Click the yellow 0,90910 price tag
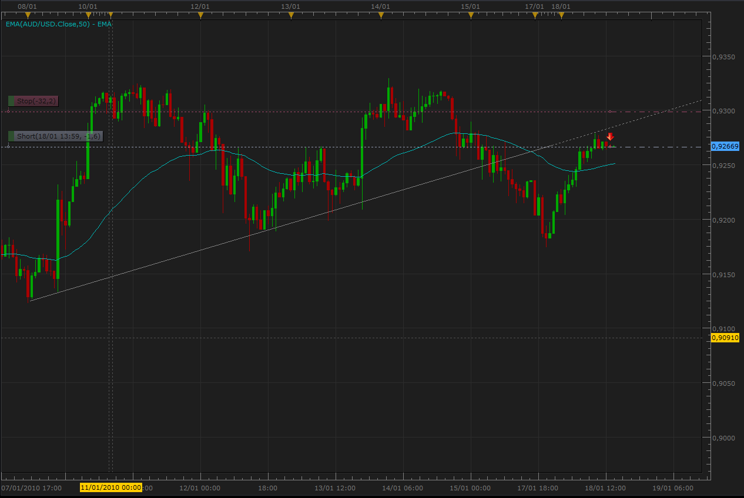This screenshot has width=744, height=498. 725,338
